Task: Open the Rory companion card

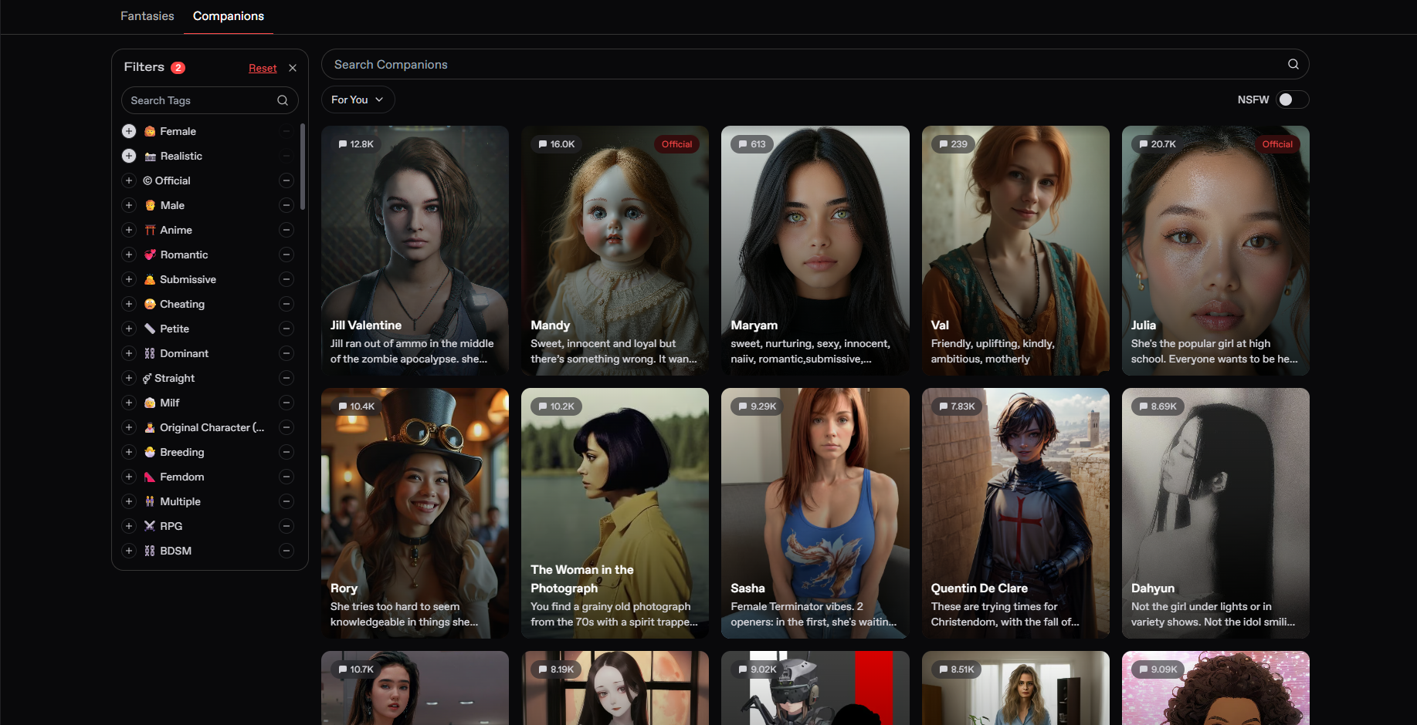Action: 415,513
